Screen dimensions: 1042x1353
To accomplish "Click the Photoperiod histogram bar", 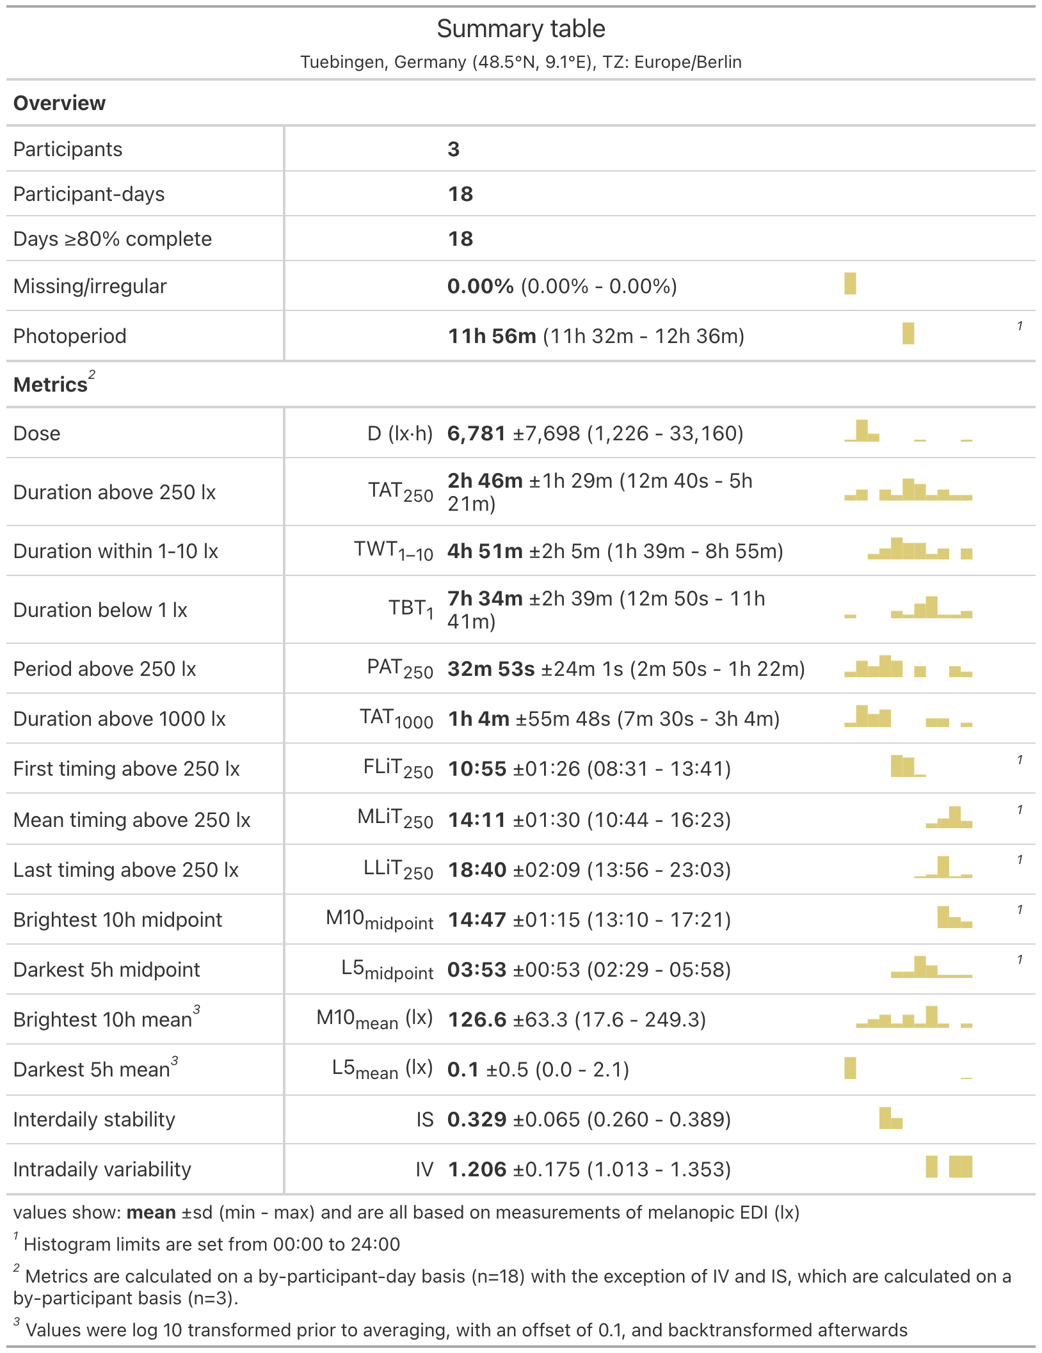I will pos(908,333).
